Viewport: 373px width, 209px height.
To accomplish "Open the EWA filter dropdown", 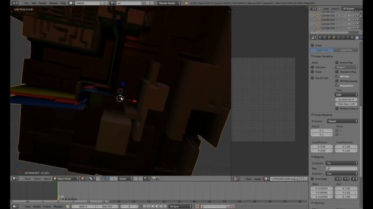I will [x=346, y=95].
